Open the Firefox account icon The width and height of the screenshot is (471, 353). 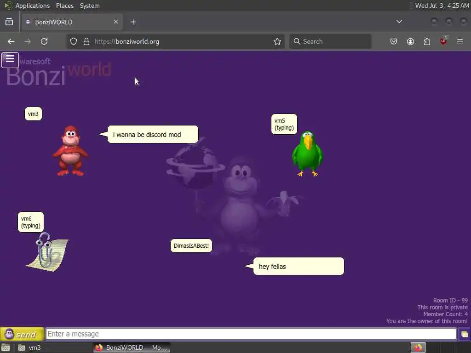410,41
